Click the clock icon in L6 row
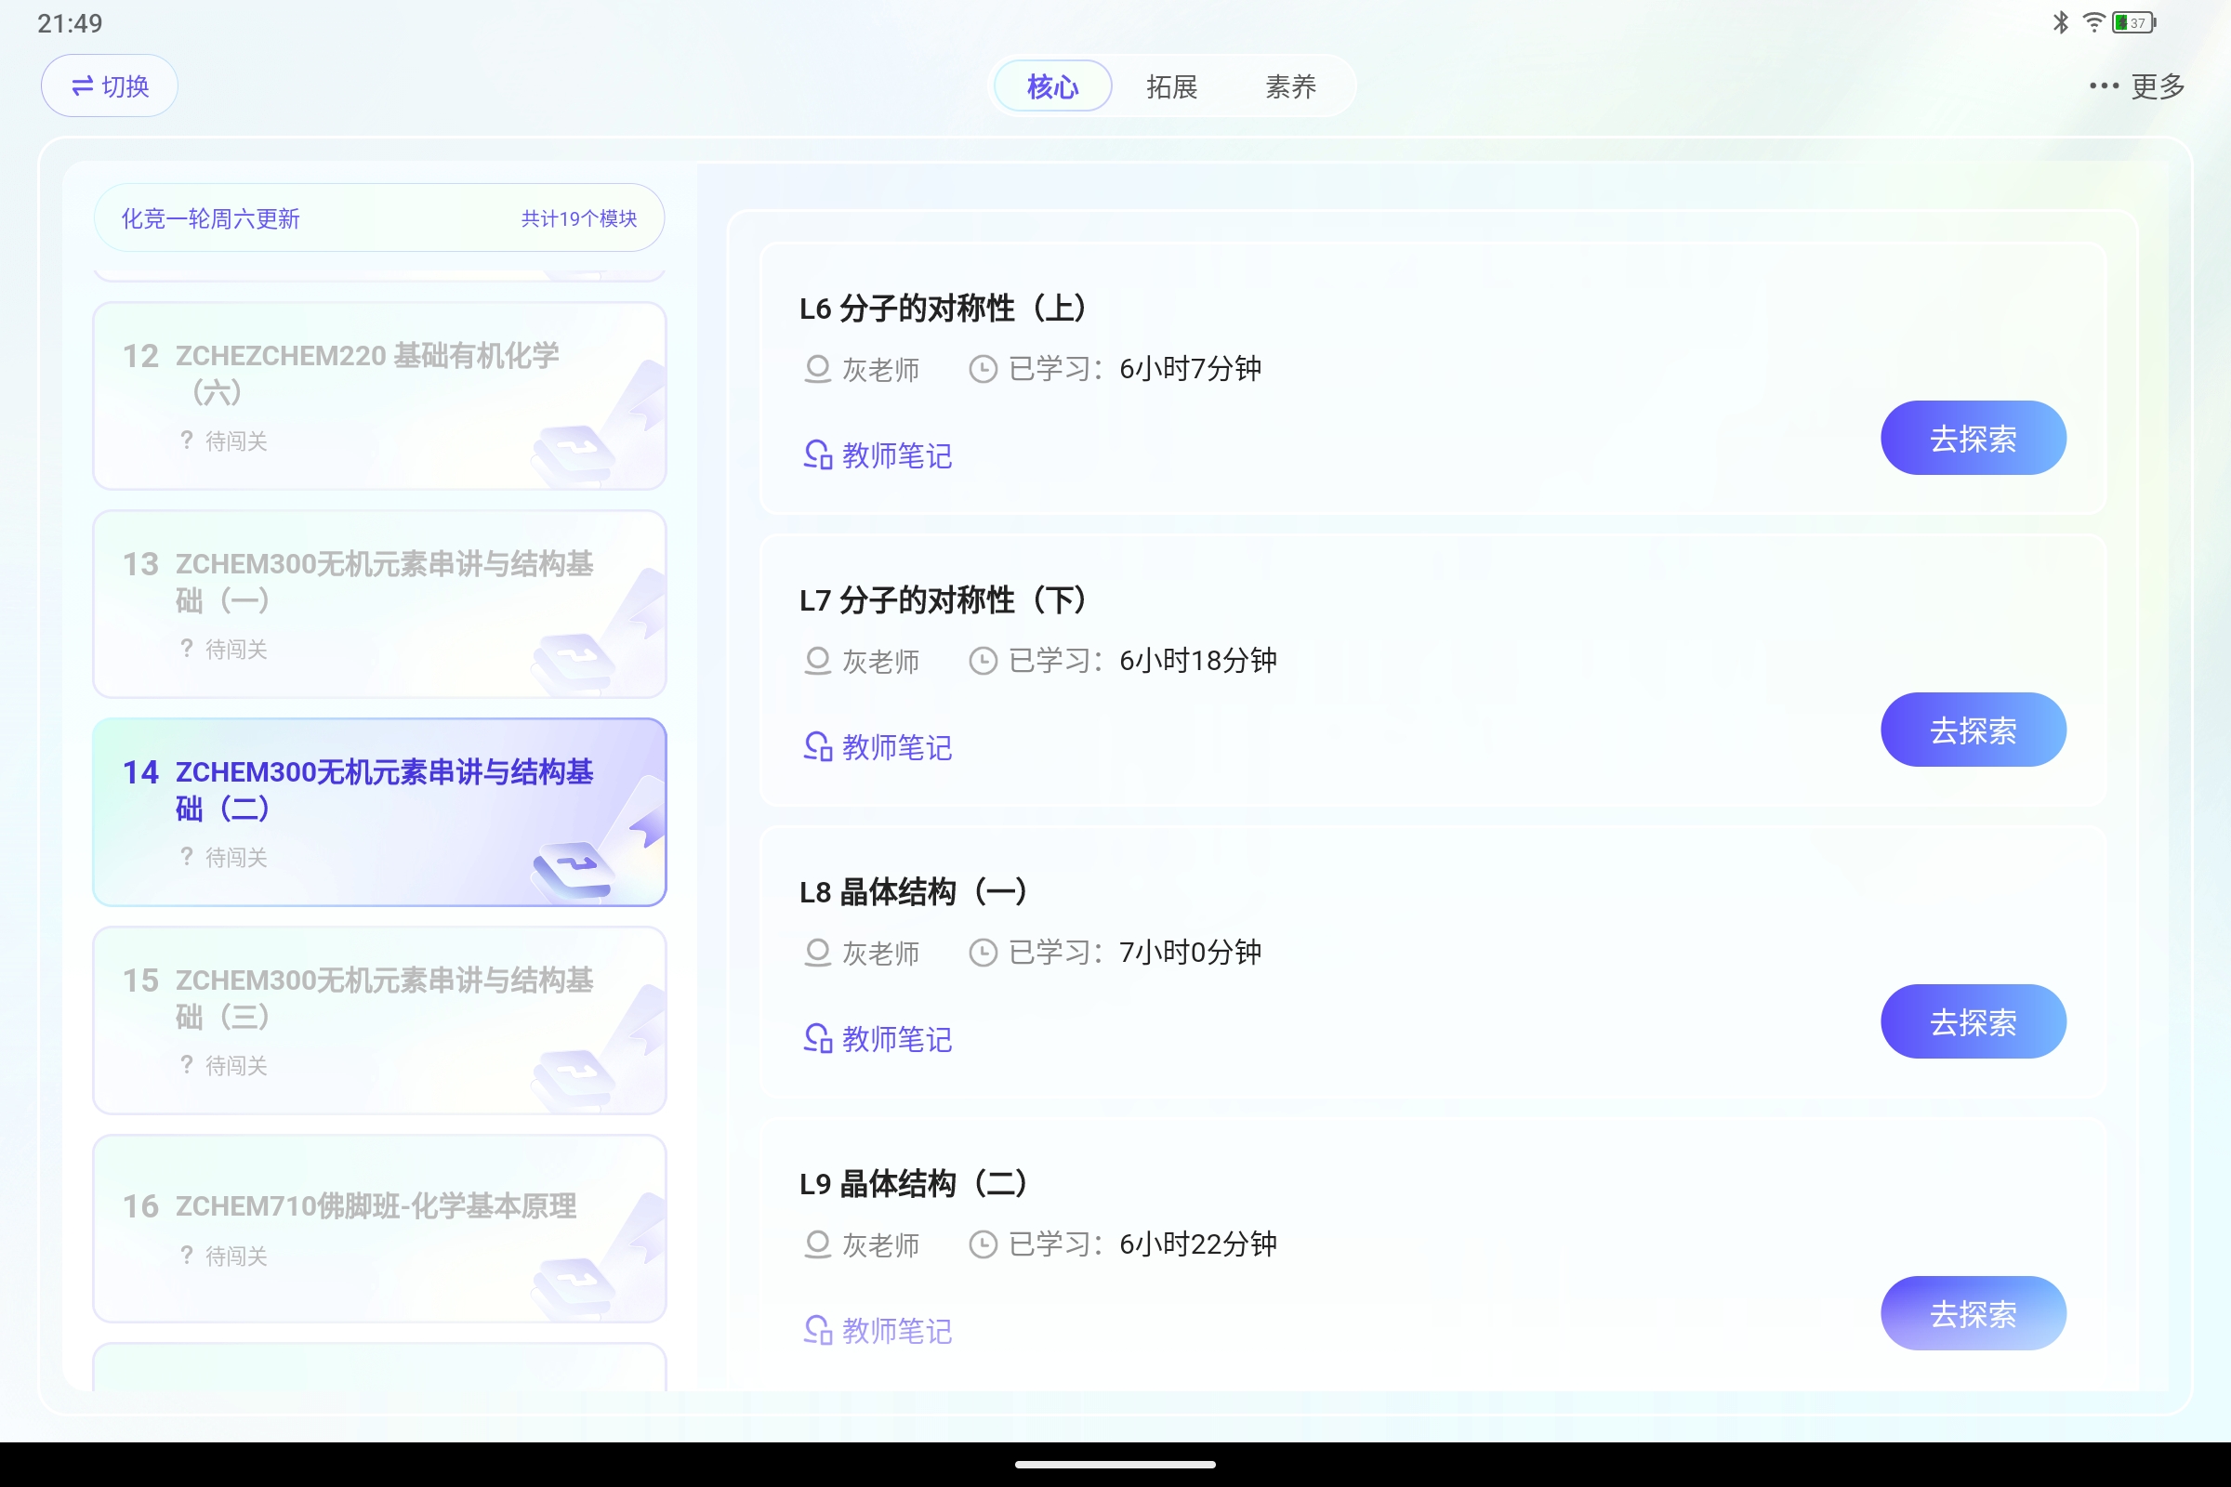Screen dimensions: 2231x1487 click(x=983, y=369)
